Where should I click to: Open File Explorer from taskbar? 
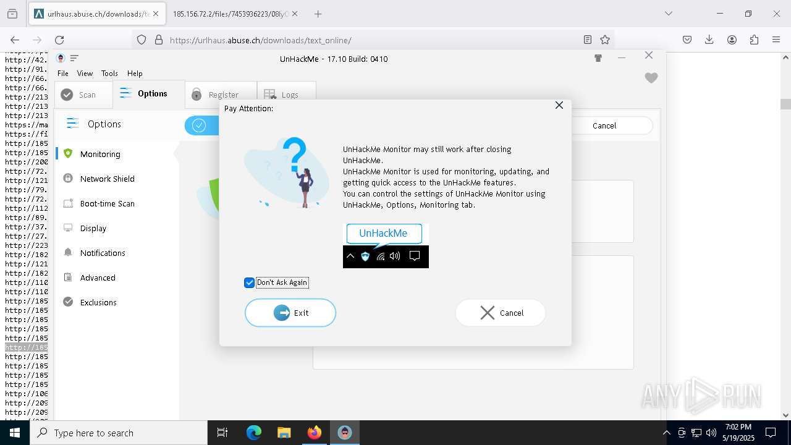pos(284,433)
